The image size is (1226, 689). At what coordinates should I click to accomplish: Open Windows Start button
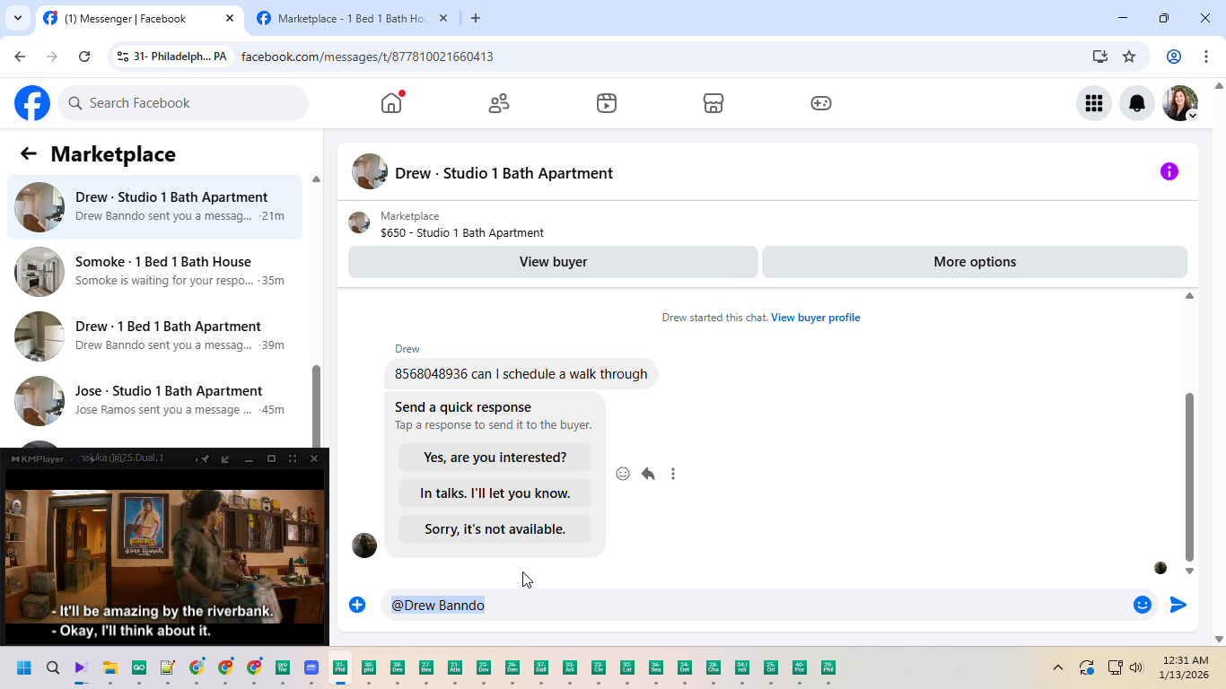tap(24, 667)
